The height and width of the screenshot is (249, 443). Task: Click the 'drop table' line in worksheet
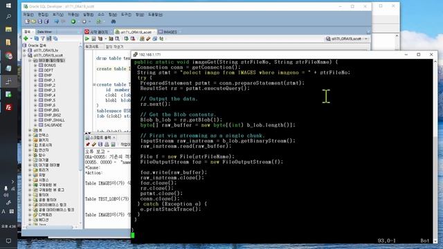point(113,58)
